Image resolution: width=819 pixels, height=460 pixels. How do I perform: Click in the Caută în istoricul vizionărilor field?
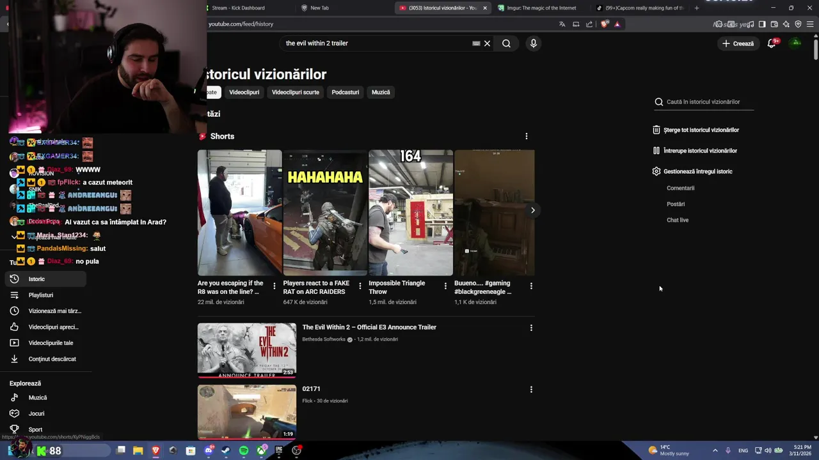point(704,102)
